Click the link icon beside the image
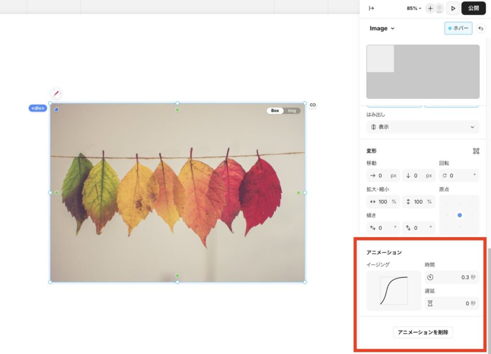This screenshot has width=491, height=354. (x=313, y=105)
